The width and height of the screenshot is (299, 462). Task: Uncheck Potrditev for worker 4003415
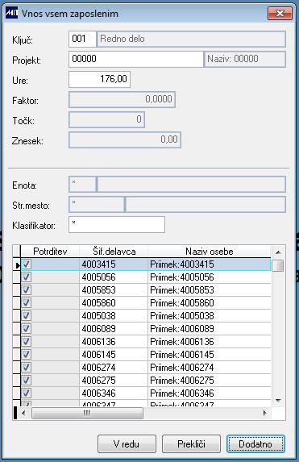click(x=27, y=264)
